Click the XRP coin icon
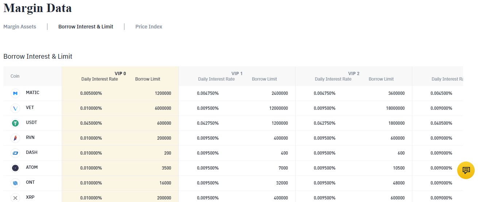 [x=15, y=198]
